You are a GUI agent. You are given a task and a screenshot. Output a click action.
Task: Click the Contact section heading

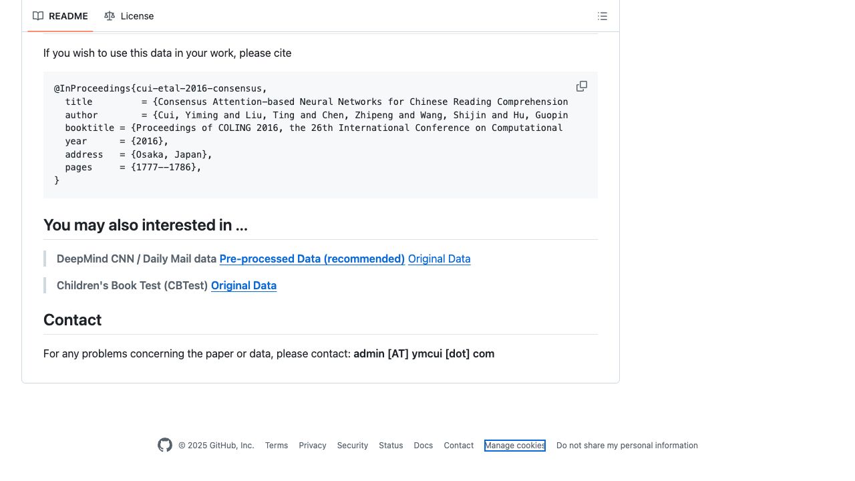pyautogui.click(x=73, y=320)
